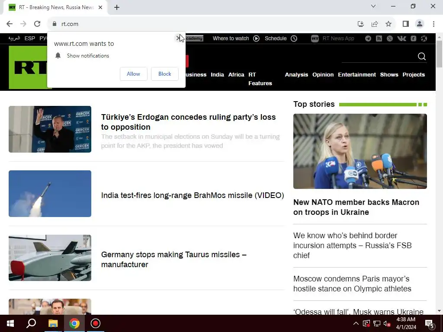Open site search magnifier icon

click(421, 57)
